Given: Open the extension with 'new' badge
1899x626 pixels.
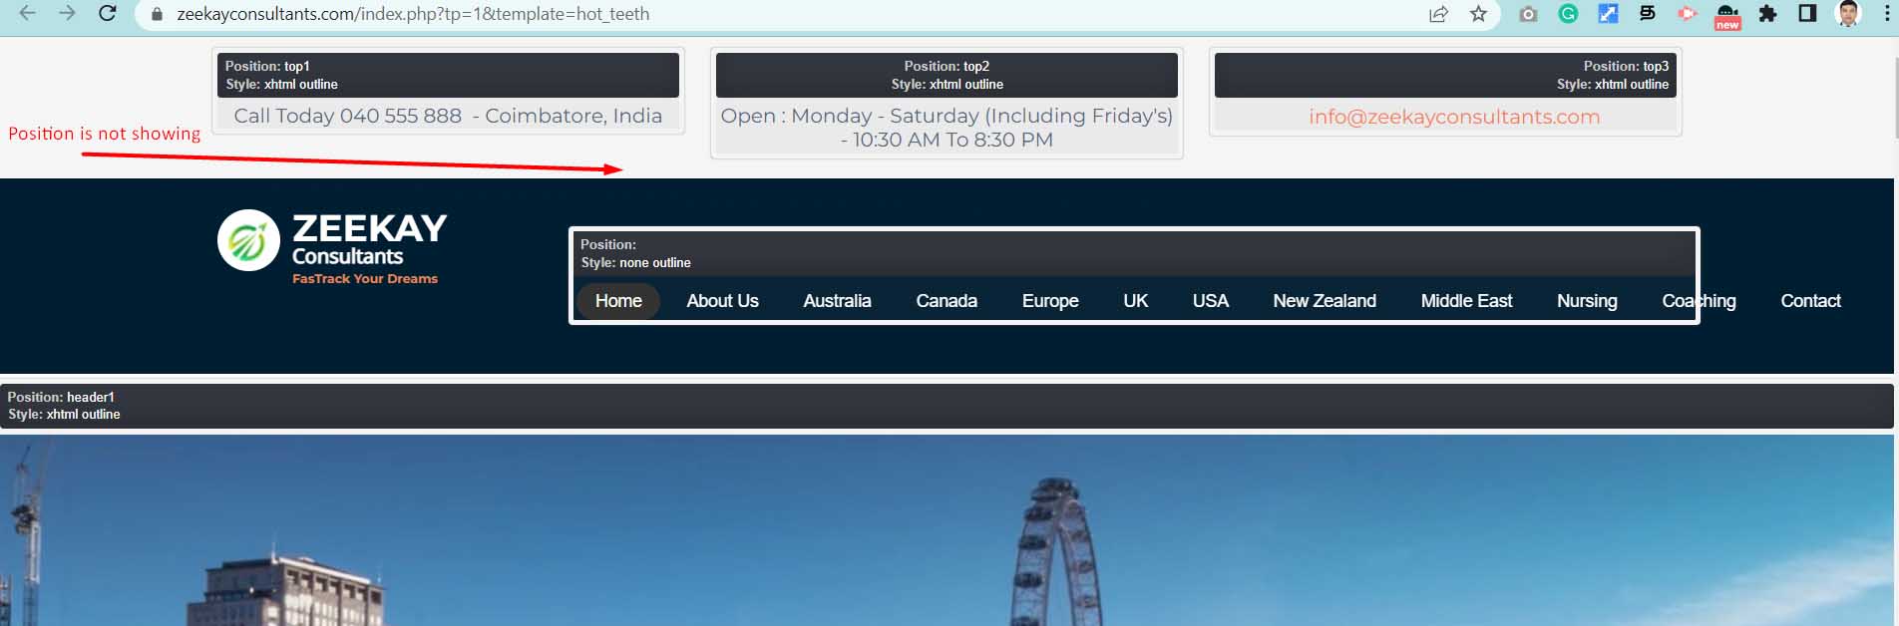Looking at the screenshot, I should click(1727, 16).
